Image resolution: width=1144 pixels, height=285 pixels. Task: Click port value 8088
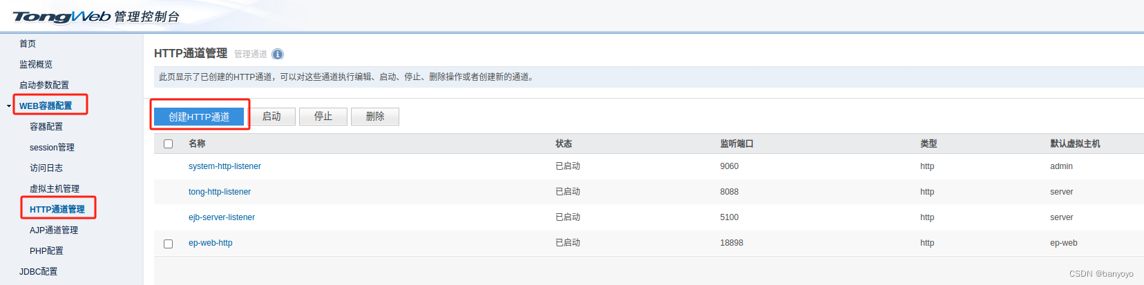point(730,192)
